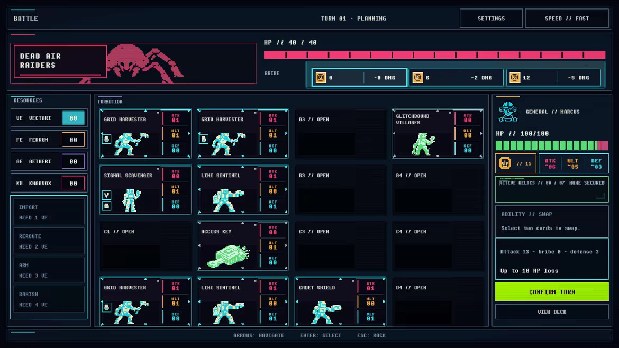The width and height of the screenshot is (619, 348).
Task: Select Line Sentinel card beside Signal Scavenger
Action: click(x=243, y=190)
